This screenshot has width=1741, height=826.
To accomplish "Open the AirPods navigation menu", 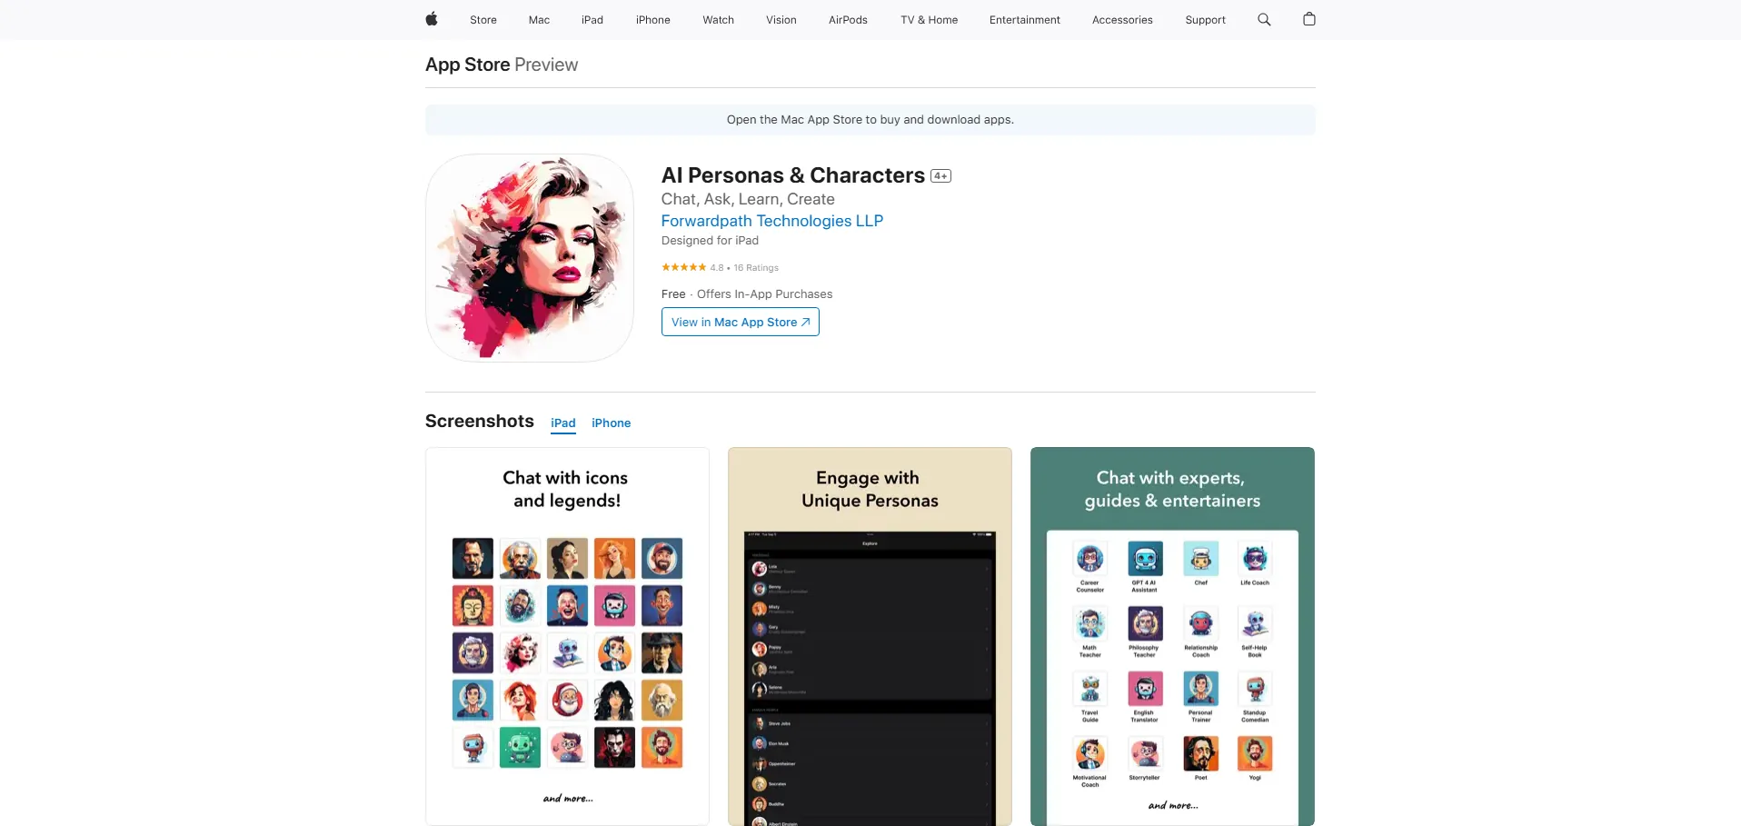I will coord(848,20).
